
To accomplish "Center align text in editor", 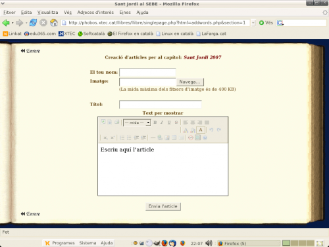I will (193, 123).
